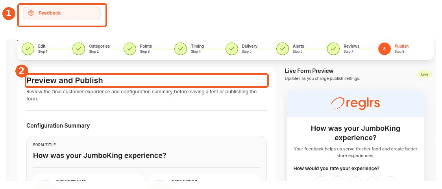Click "How would you rate your experience?" text
The height and width of the screenshot is (189, 442).
tap(336, 169)
